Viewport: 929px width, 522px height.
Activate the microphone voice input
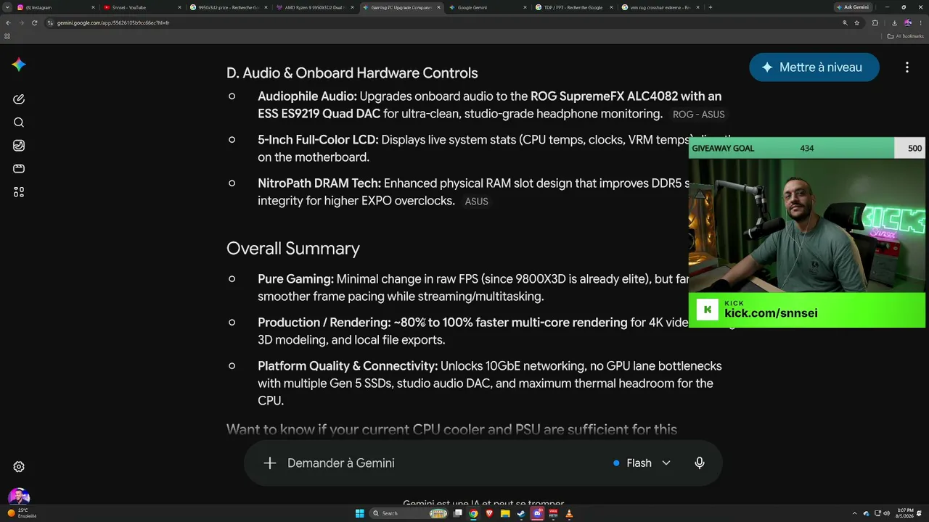700,463
